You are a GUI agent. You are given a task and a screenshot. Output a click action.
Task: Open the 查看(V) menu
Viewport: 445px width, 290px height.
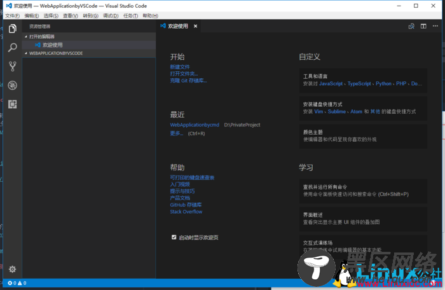coord(71,16)
